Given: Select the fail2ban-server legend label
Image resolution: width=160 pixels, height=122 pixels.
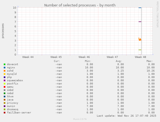Looking at the screenshot, I should click(19, 113).
